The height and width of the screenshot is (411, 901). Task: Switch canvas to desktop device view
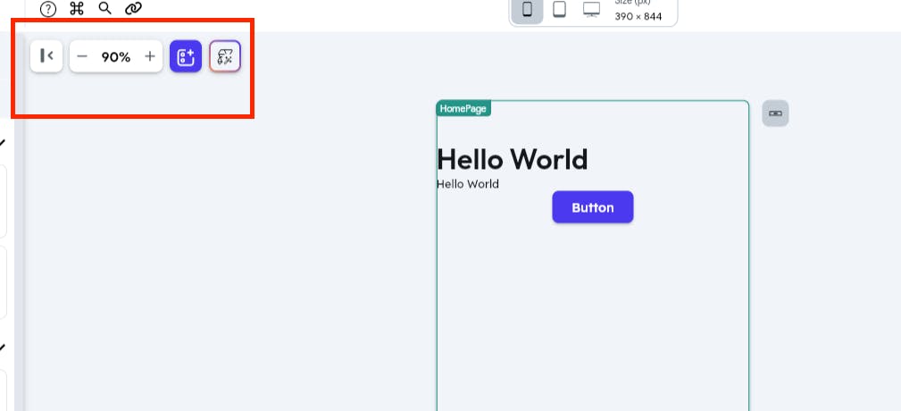(591, 10)
